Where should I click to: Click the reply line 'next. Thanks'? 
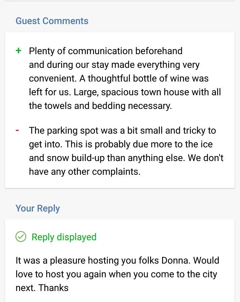coord(42,288)
